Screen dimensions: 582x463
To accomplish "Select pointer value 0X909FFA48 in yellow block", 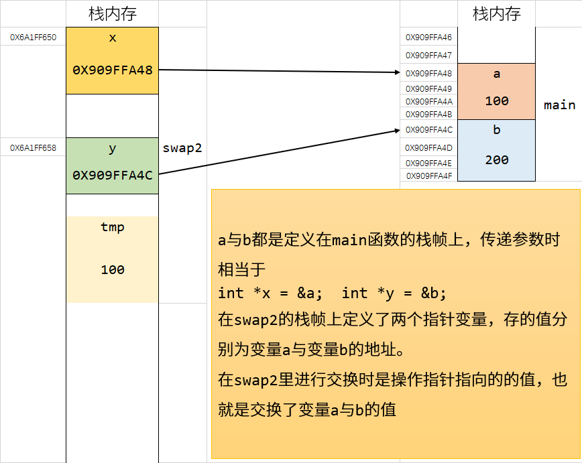I will click(x=112, y=70).
